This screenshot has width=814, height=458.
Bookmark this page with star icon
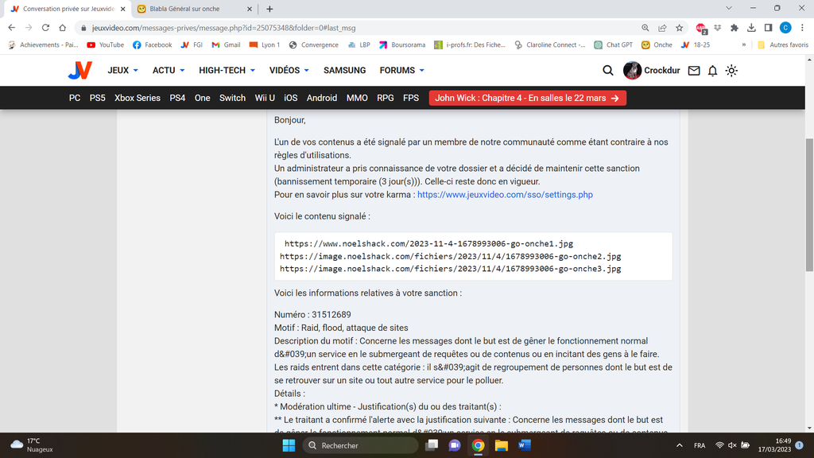click(679, 28)
